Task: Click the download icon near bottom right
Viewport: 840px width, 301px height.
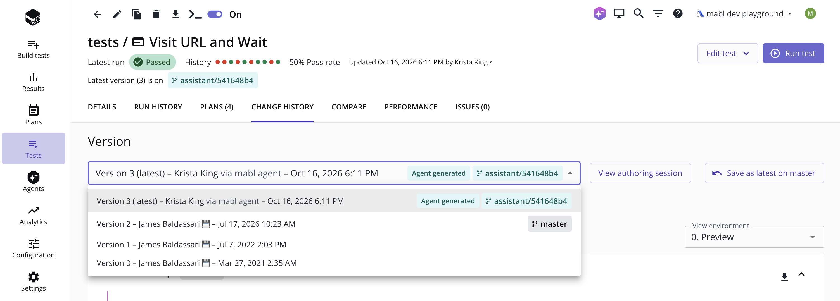Action: tap(784, 277)
